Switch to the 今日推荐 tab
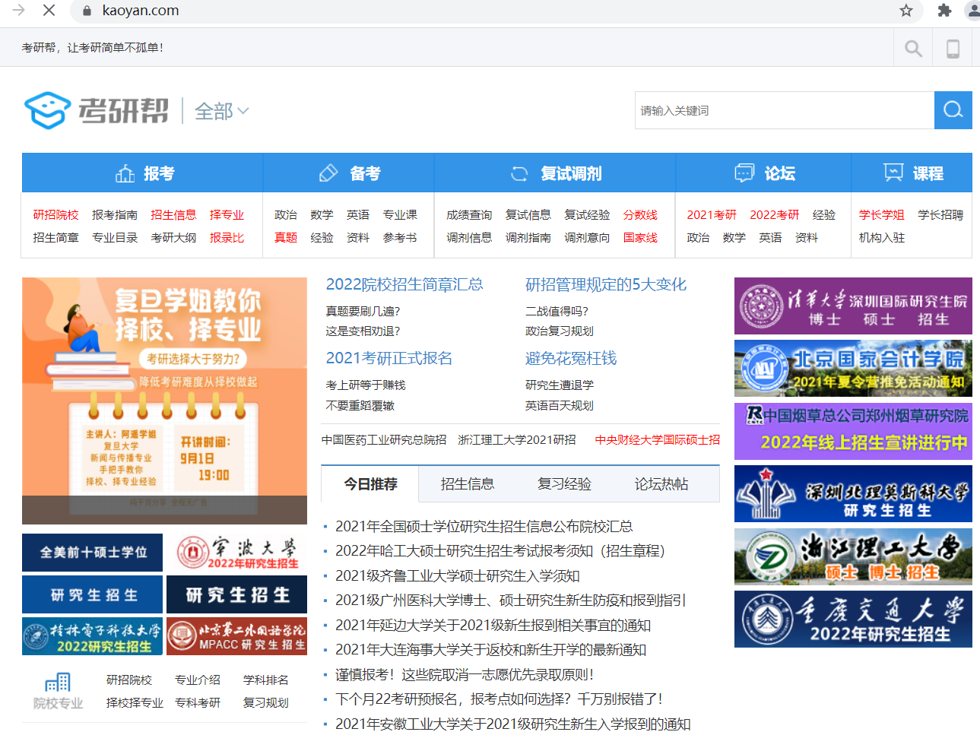 370,484
